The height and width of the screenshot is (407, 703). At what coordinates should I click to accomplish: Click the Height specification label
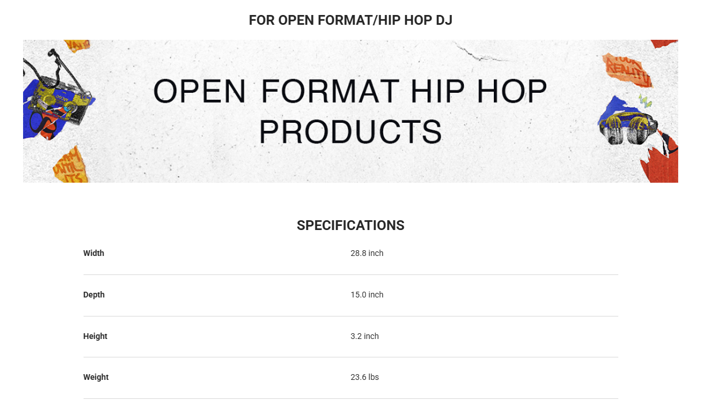click(95, 336)
